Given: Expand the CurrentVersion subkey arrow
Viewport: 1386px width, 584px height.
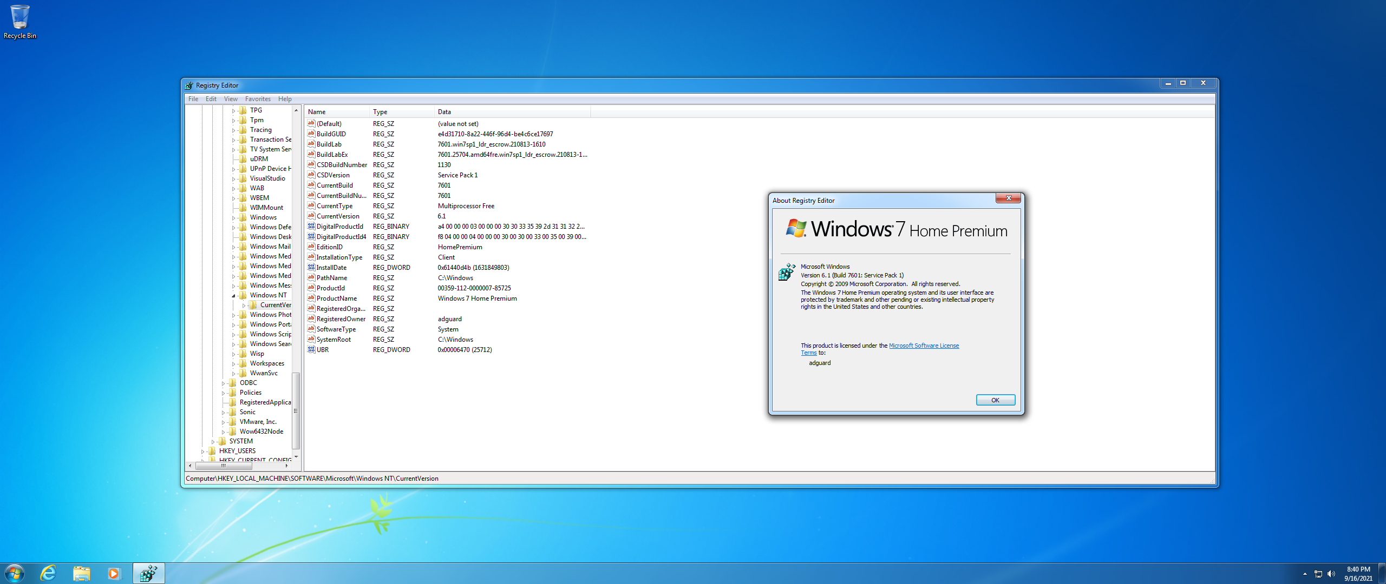Looking at the screenshot, I should pyautogui.click(x=244, y=306).
